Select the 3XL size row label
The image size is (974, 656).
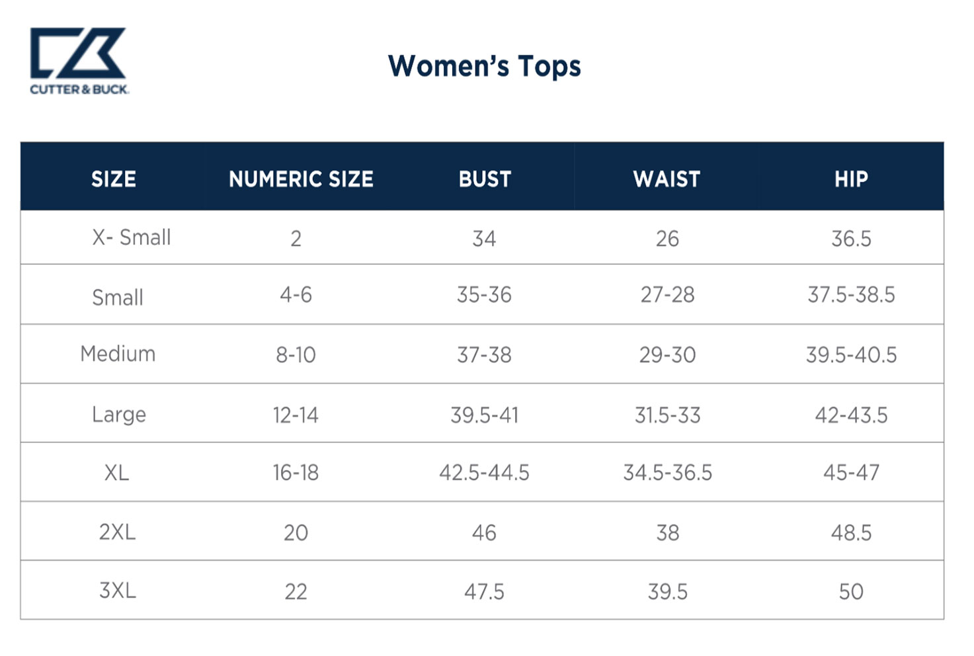coord(118,590)
